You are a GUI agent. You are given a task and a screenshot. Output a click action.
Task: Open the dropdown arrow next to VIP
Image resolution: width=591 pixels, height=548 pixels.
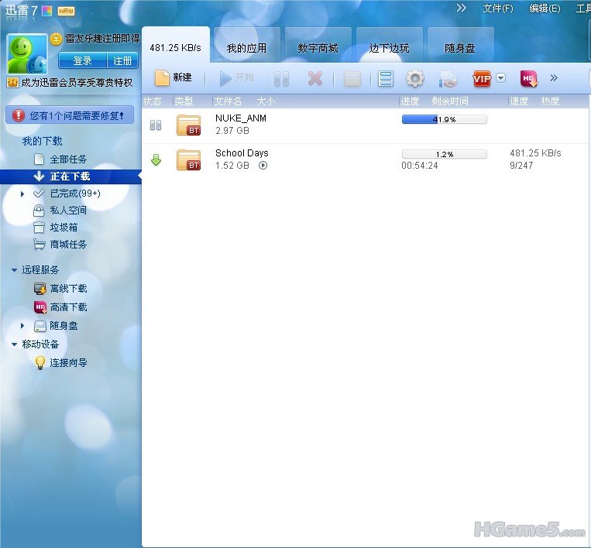point(501,78)
